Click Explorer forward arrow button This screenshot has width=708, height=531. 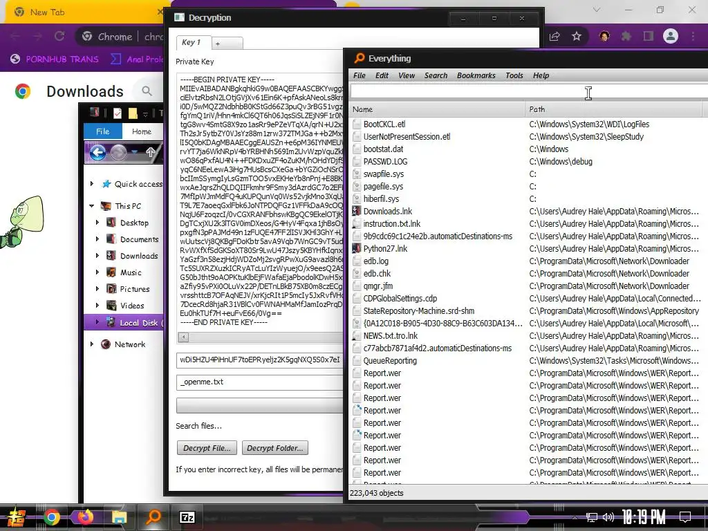click(119, 153)
